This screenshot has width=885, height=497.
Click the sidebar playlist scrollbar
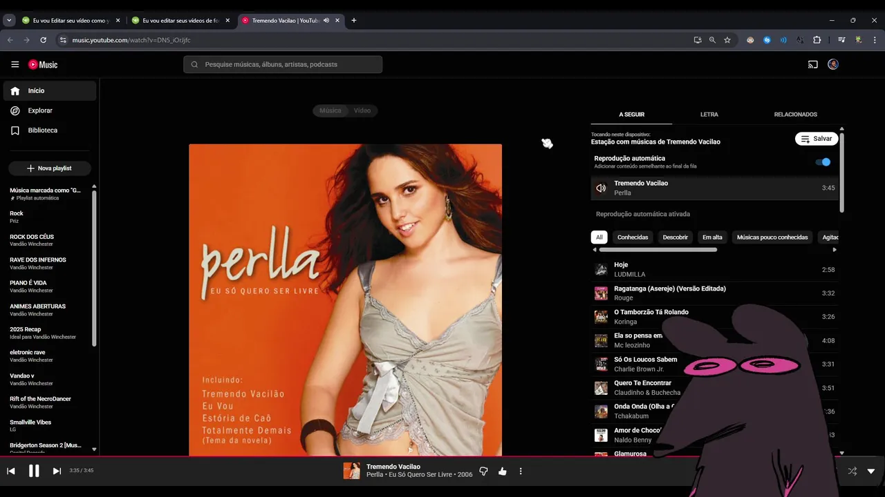pos(94,267)
